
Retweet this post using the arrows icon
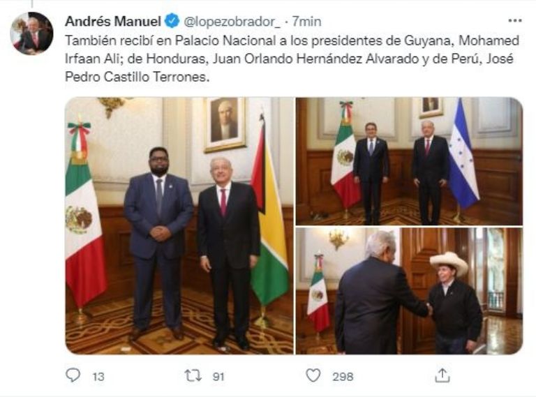[x=193, y=375]
